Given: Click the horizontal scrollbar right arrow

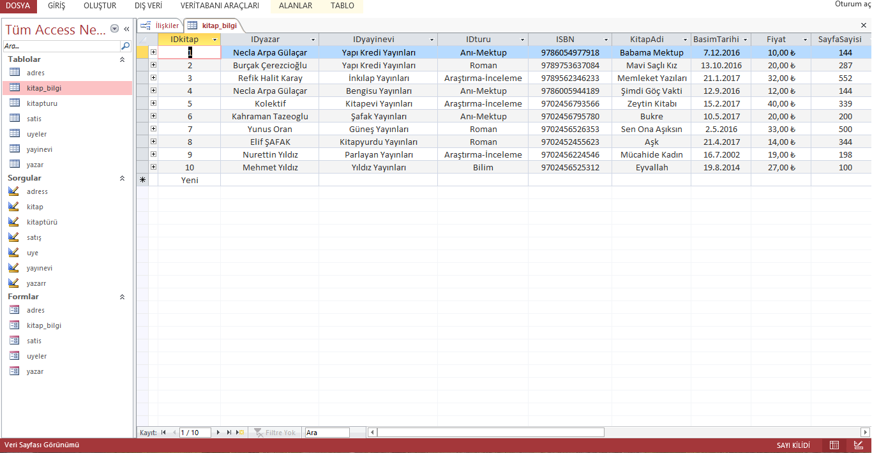Looking at the screenshot, I should pos(866,433).
